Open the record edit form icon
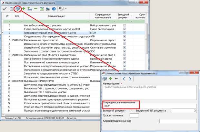Viewport: 200px width, 132px height. 17,9
